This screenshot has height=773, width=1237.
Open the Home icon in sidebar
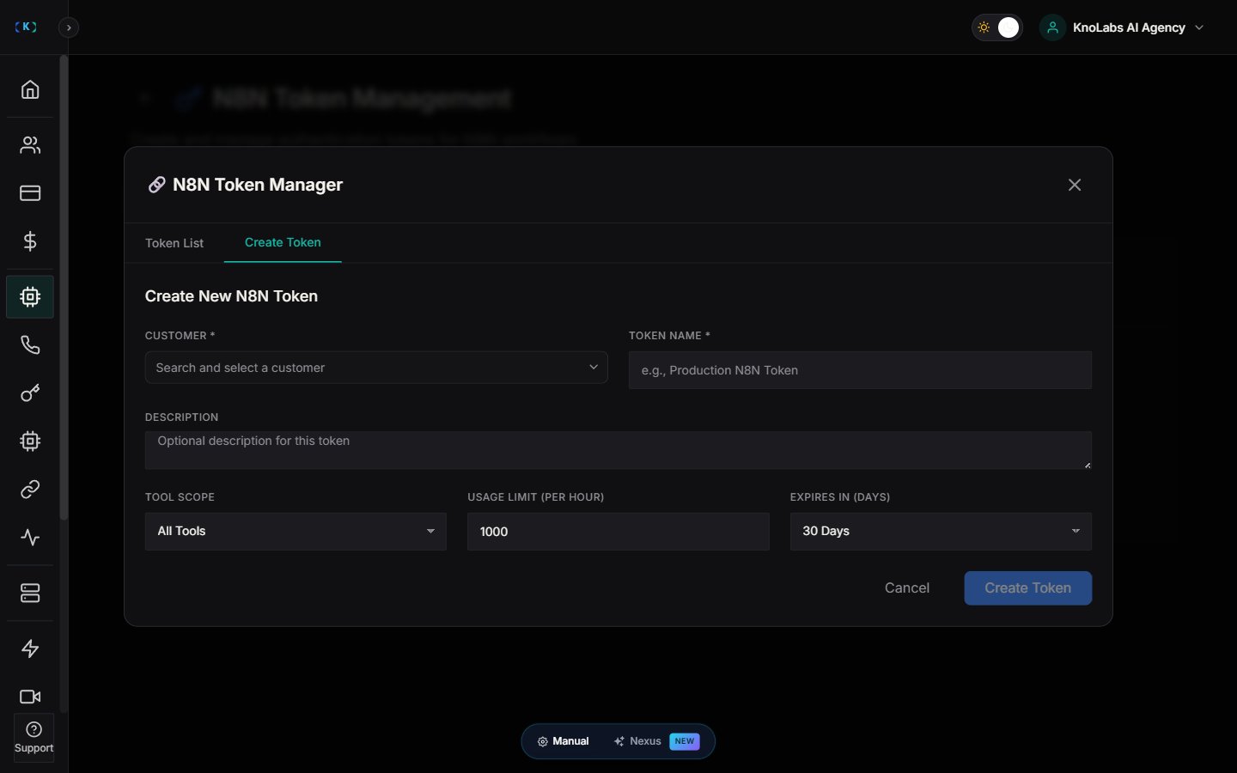pyautogui.click(x=30, y=89)
